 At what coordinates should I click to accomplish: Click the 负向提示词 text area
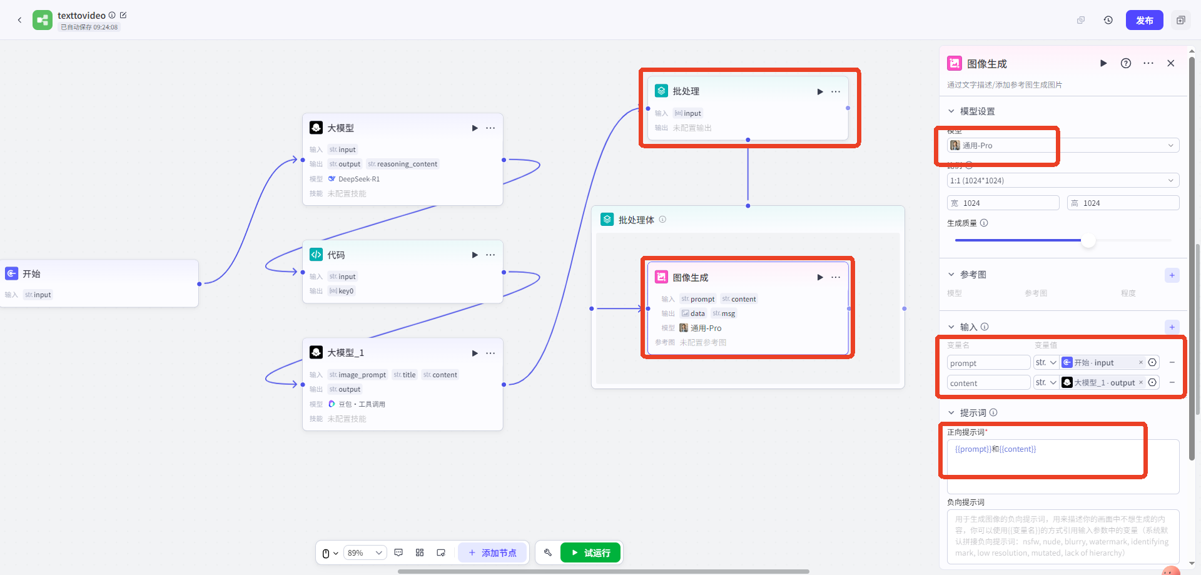[x=1063, y=536]
